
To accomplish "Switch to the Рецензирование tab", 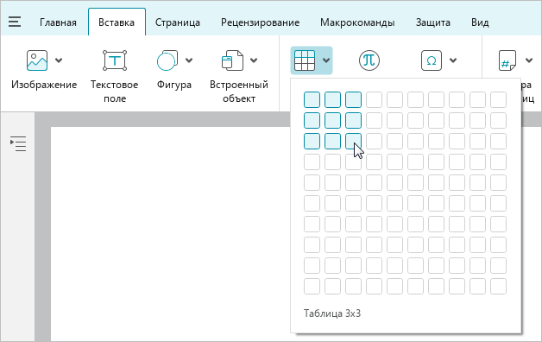I will click(261, 22).
